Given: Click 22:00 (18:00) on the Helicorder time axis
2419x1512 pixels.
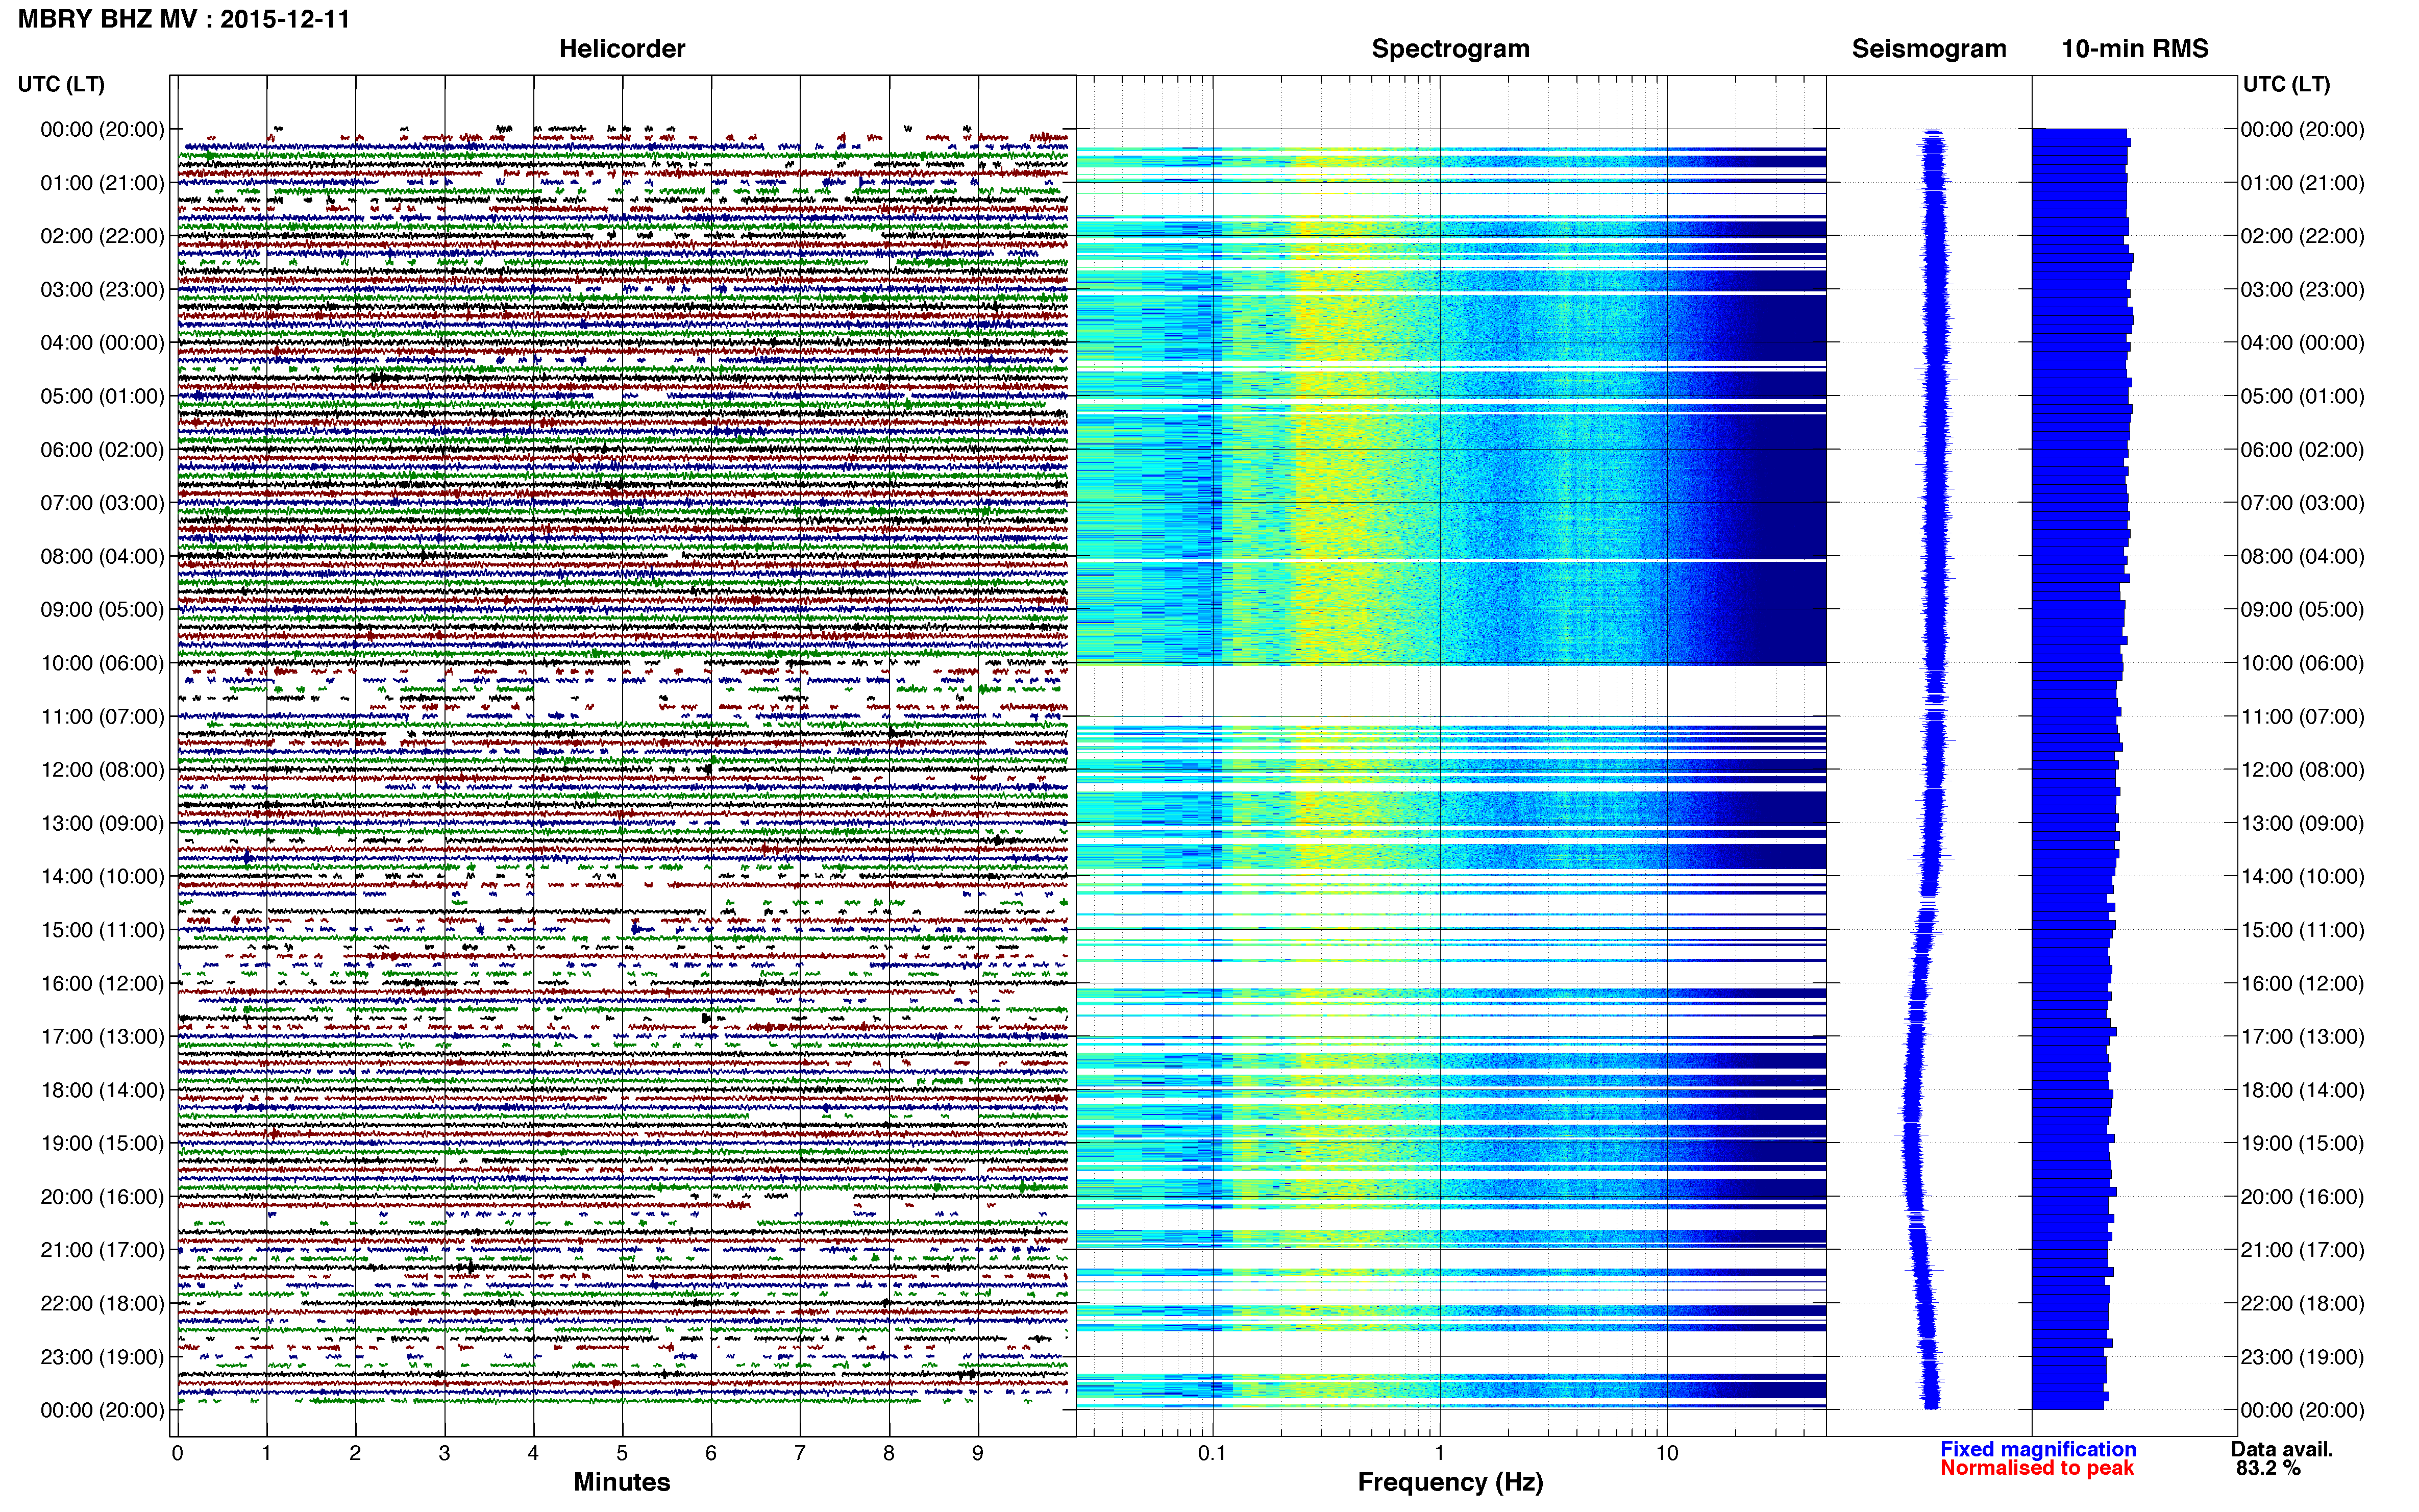Looking at the screenshot, I should pyautogui.click(x=102, y=1304).
